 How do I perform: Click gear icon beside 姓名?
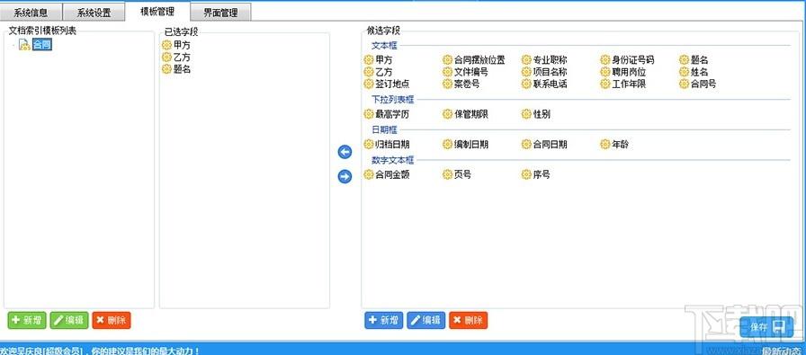684,72
